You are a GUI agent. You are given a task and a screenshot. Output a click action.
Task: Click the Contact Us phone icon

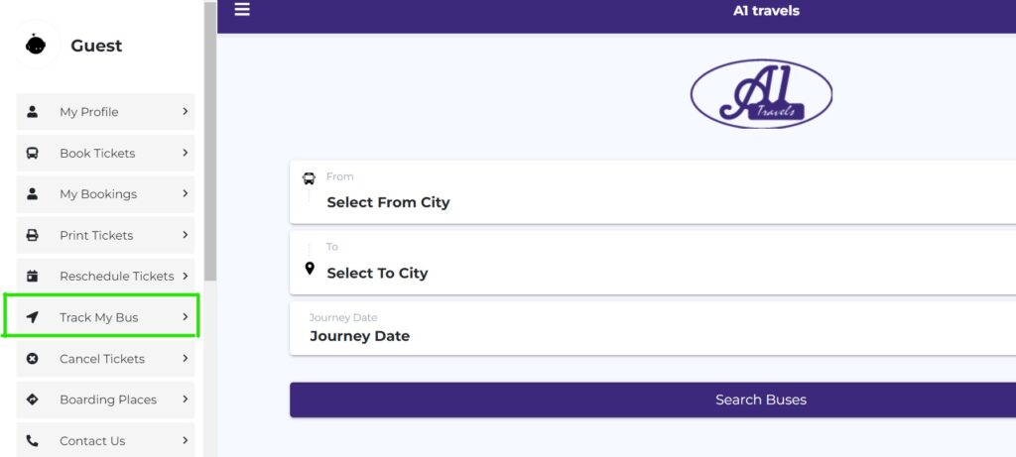(33, 441)
